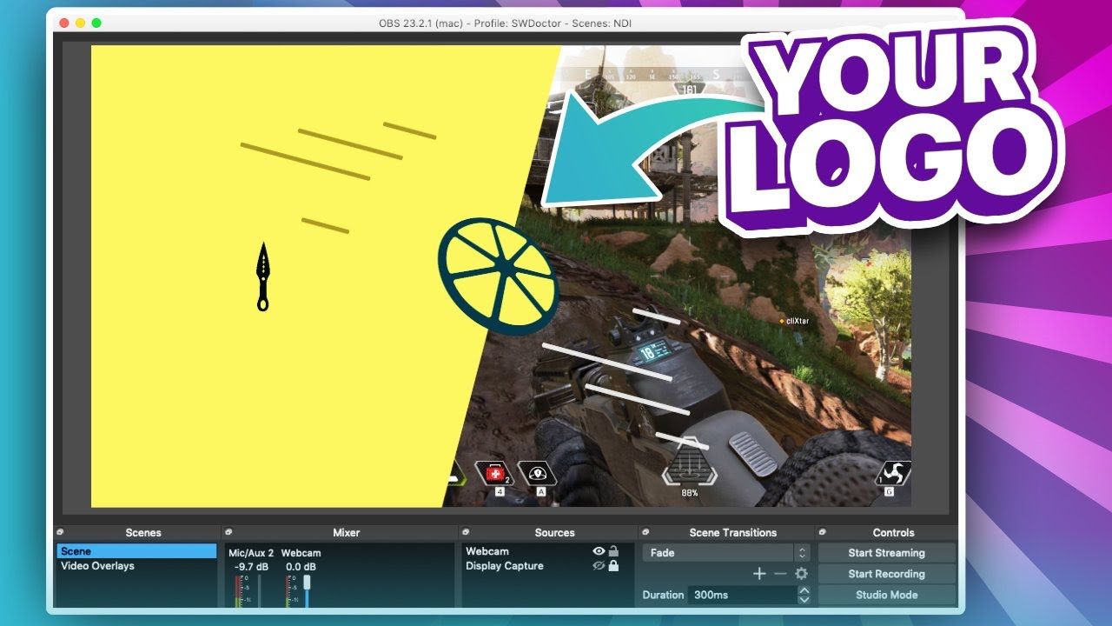Increase Duration with the up arrow
Screen dimensions: 1112x626
[804, 590]
